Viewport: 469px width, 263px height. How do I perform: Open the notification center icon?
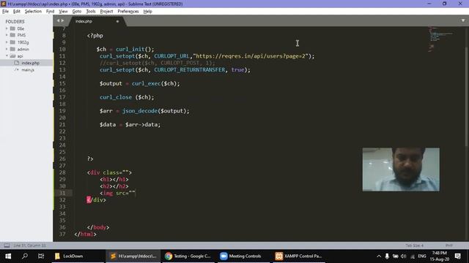(x=458, y=256)
